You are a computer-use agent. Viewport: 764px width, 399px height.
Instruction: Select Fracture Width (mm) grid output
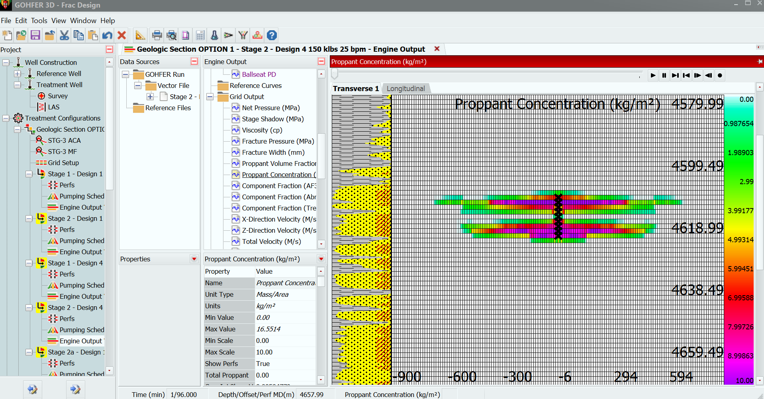pos(273,152)
